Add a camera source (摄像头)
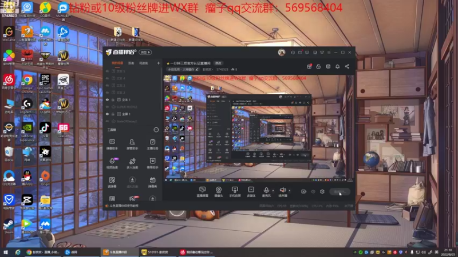458x257 pixels. (219, 192)
